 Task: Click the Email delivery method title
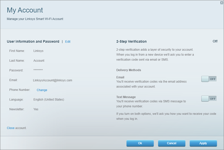120,77
